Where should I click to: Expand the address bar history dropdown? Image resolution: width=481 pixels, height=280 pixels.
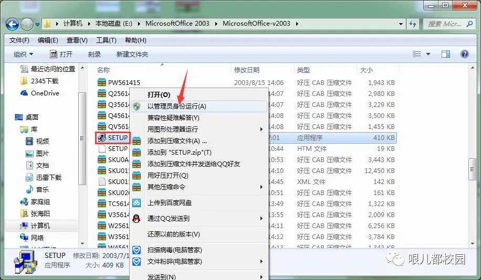401,24
